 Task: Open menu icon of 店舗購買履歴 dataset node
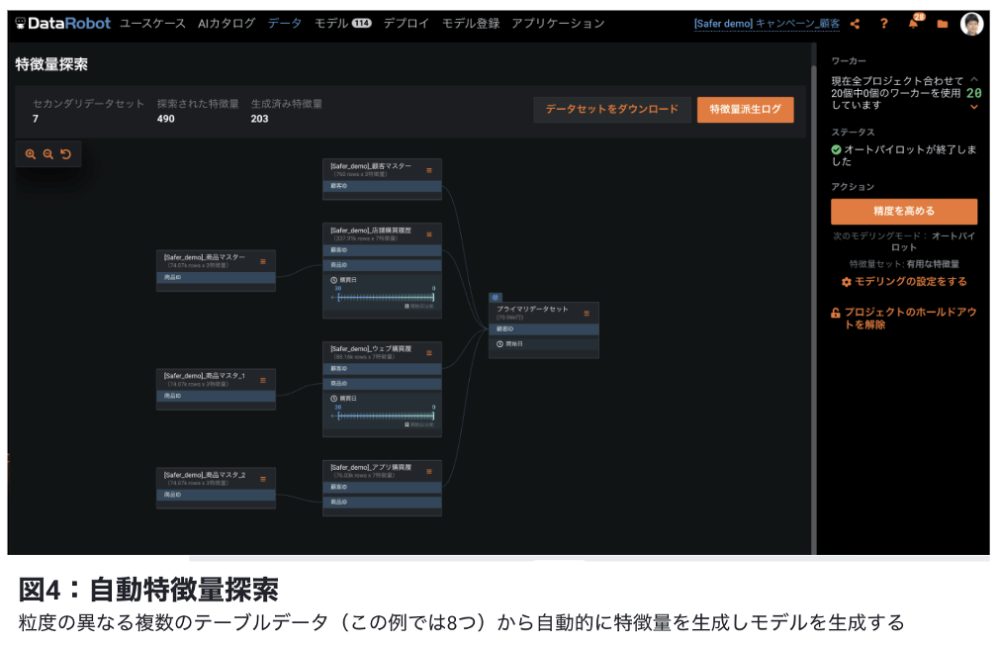429,234
